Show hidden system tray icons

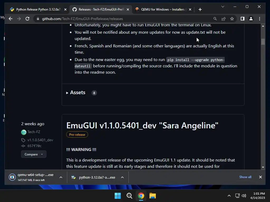coord(229,196)
